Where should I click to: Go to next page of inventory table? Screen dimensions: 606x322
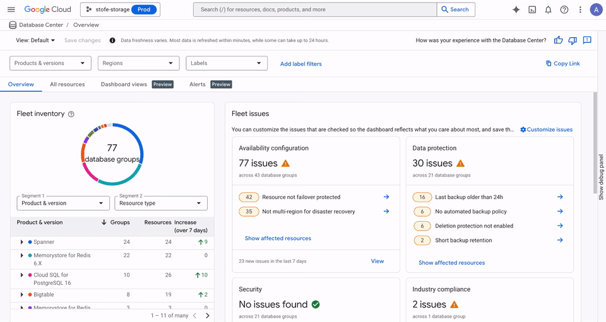coord(208,315)
